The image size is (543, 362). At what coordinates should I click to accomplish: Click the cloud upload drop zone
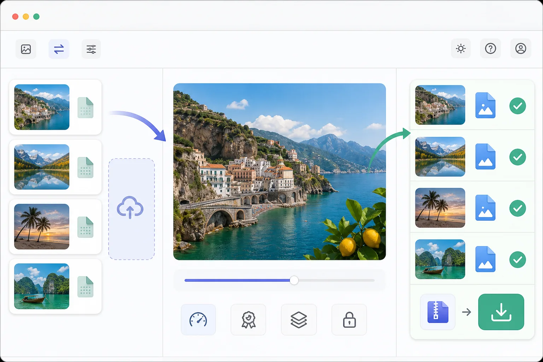click(x=132, y=209)
